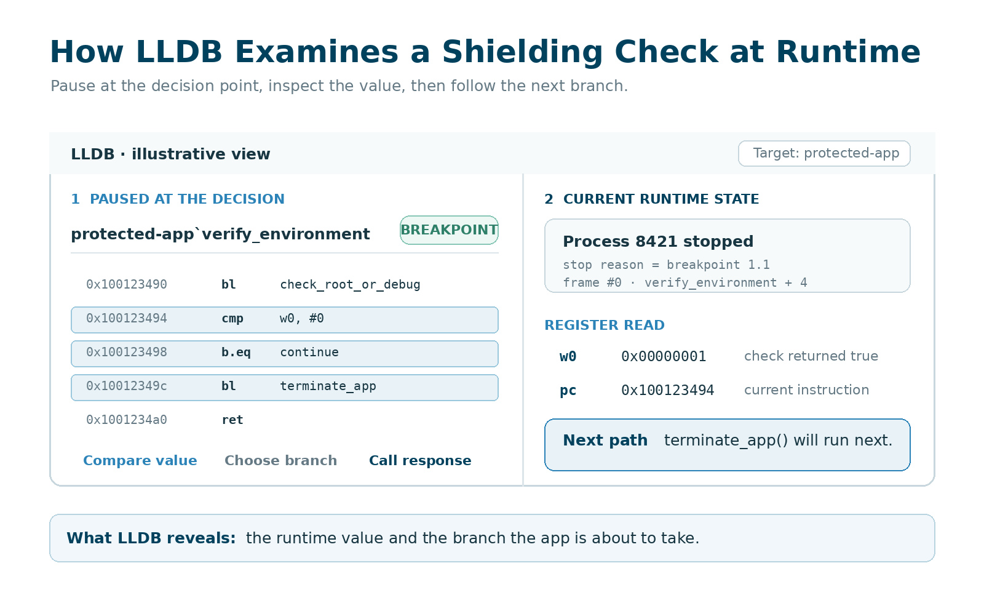Click the Process 8421 stopped heading

658,241
